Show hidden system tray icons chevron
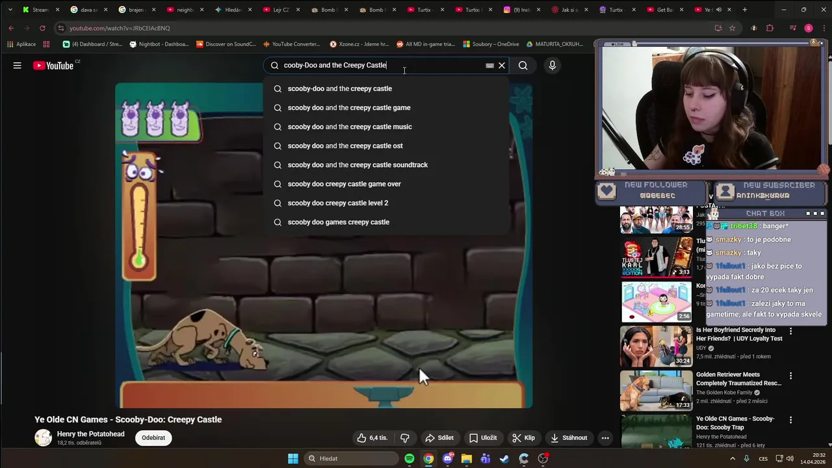 coord(733,458)
